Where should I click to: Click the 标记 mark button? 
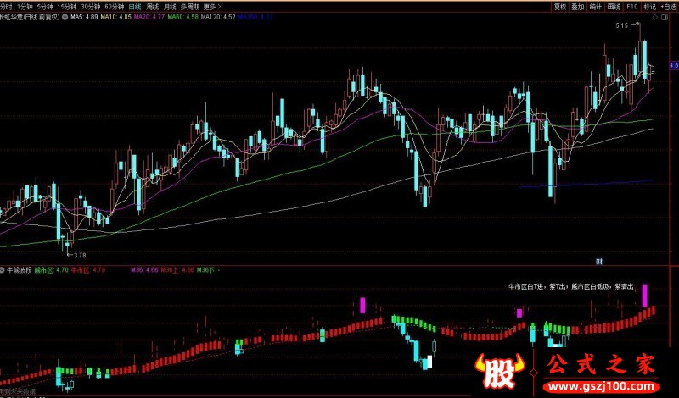pyautogui.click(x=649, y=7)
